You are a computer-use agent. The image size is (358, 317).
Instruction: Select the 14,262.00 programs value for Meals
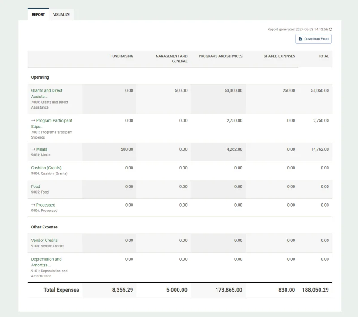[233, 149]
